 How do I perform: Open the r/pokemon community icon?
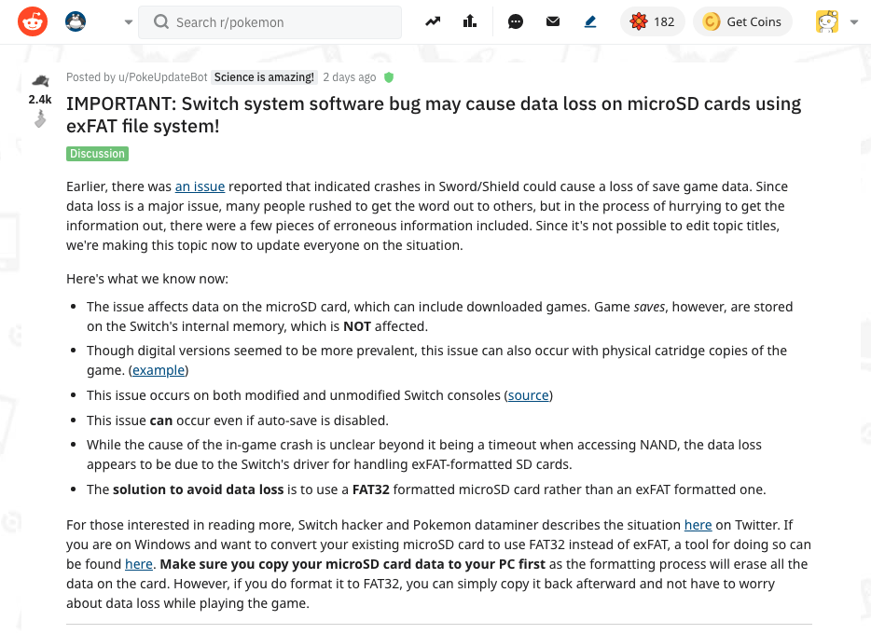pyautogui.click(x=76, y=21)
